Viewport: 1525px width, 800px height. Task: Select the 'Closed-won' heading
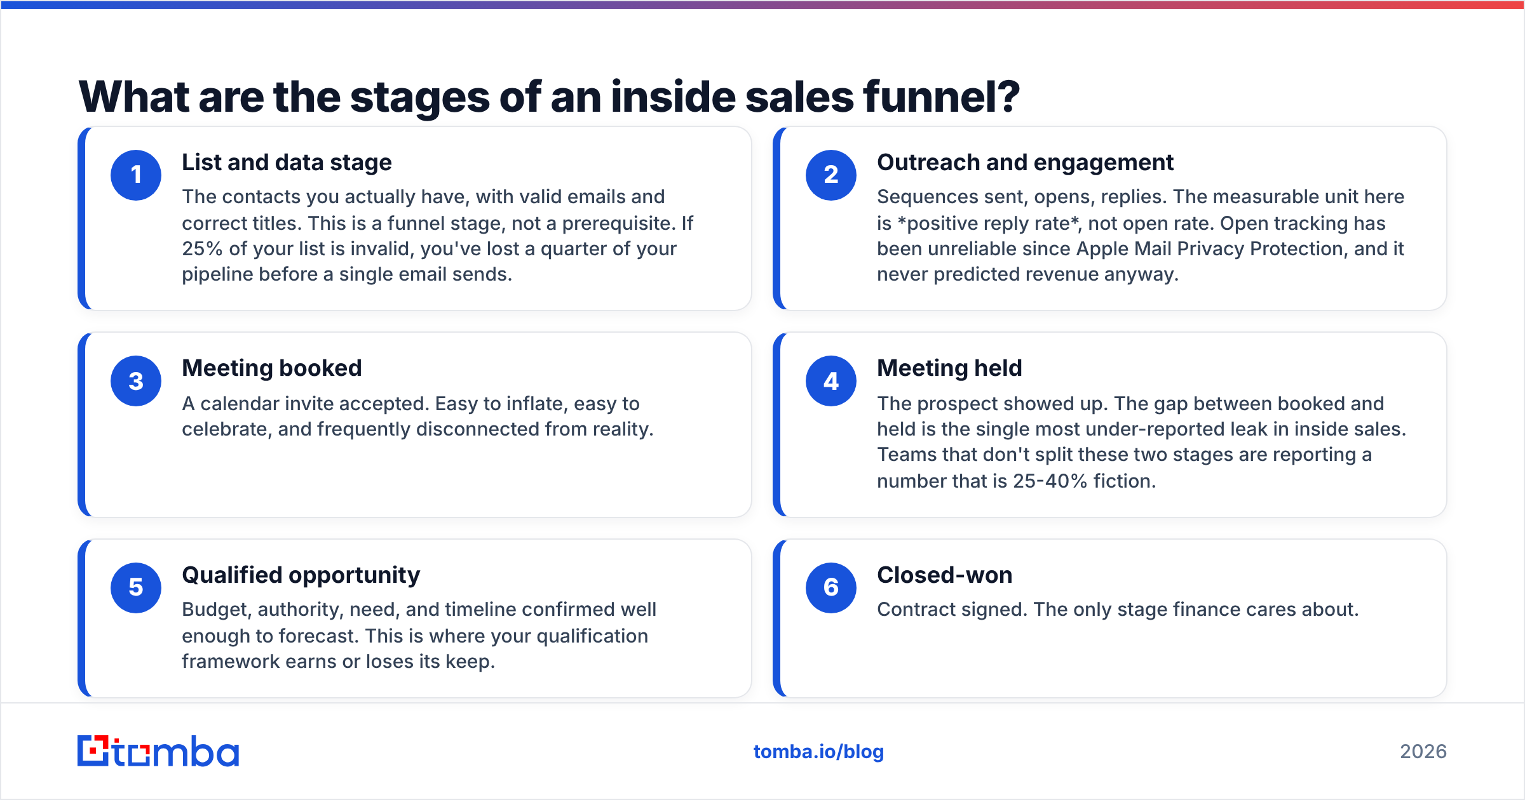coord(944,575)
